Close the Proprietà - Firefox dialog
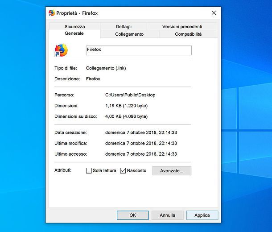This screenshot has width=272, height=232. (x=214, y=12)
